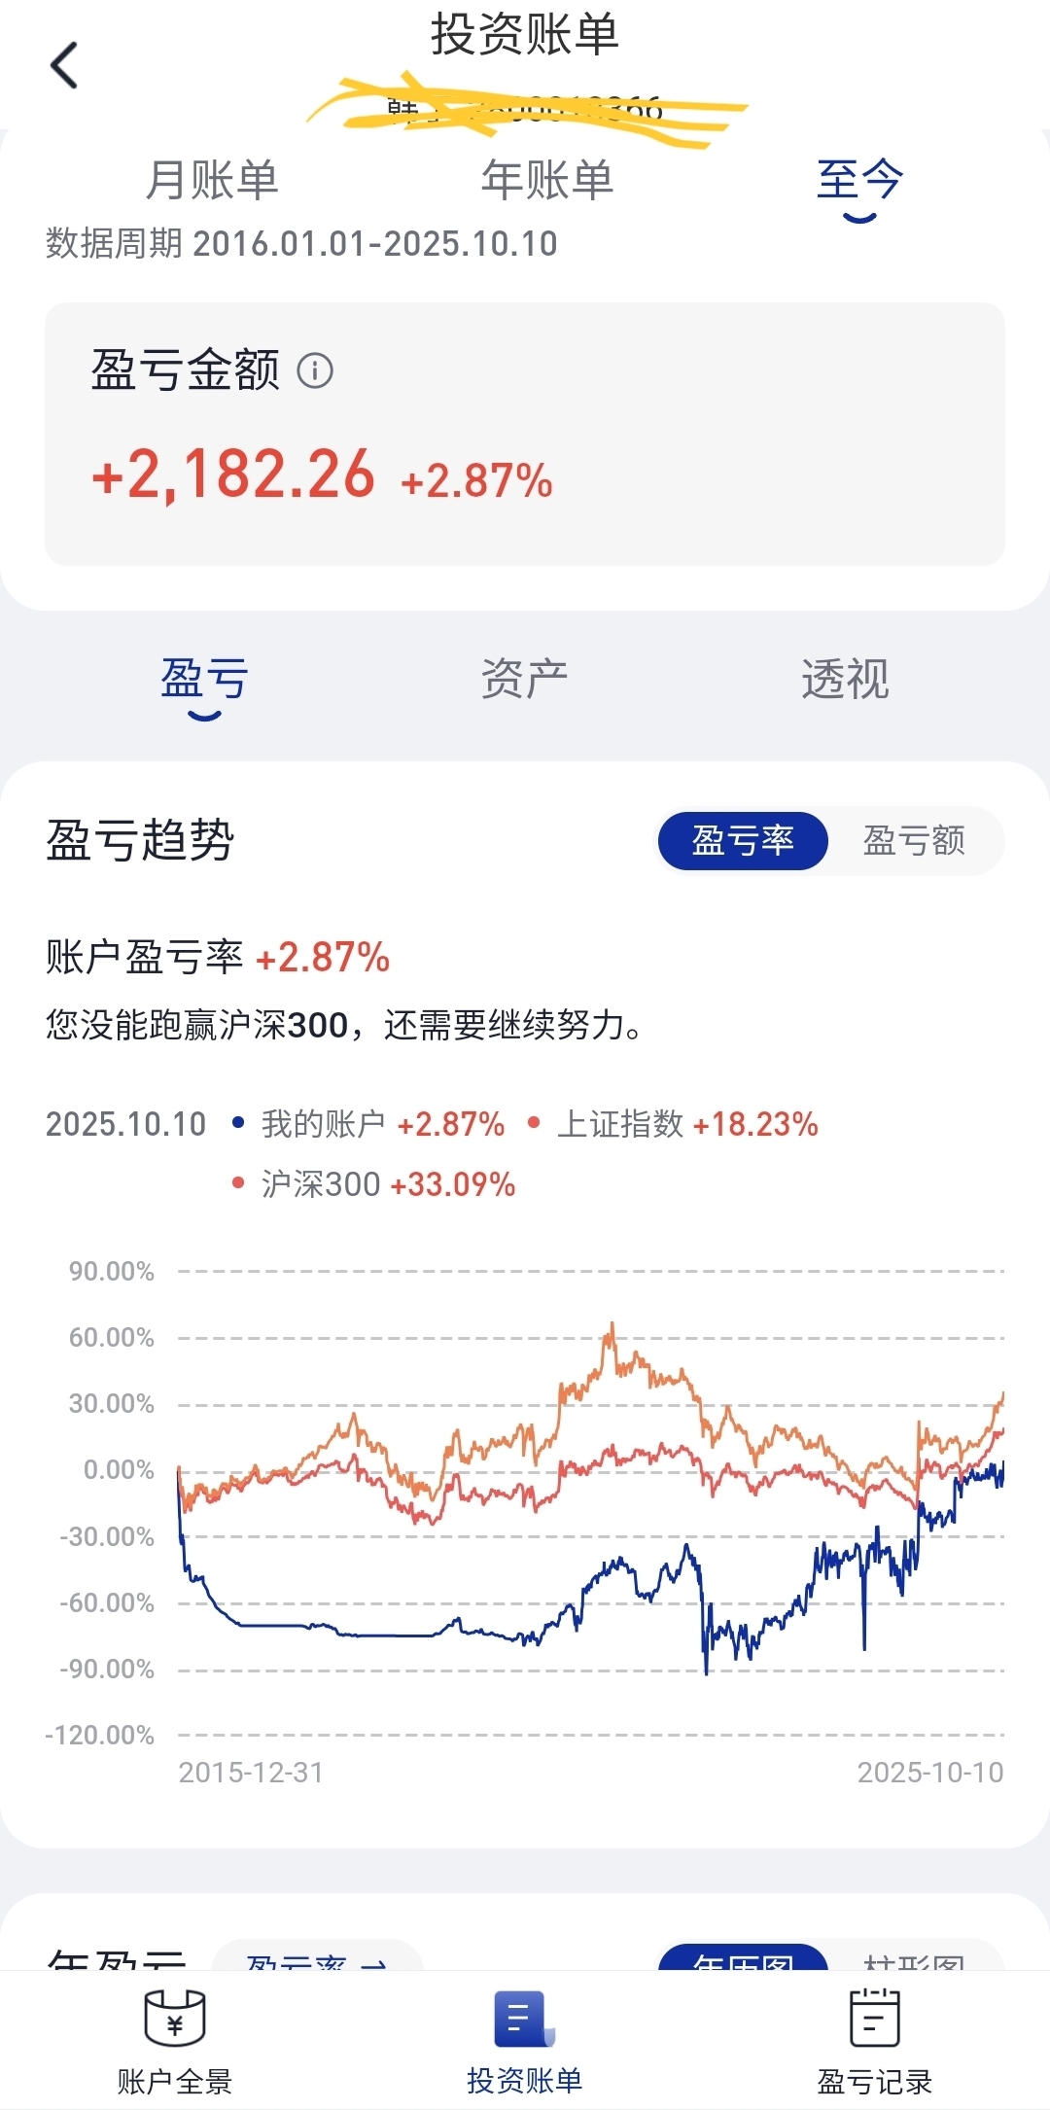Select the 年历图 view toggle

[744, 1957]
